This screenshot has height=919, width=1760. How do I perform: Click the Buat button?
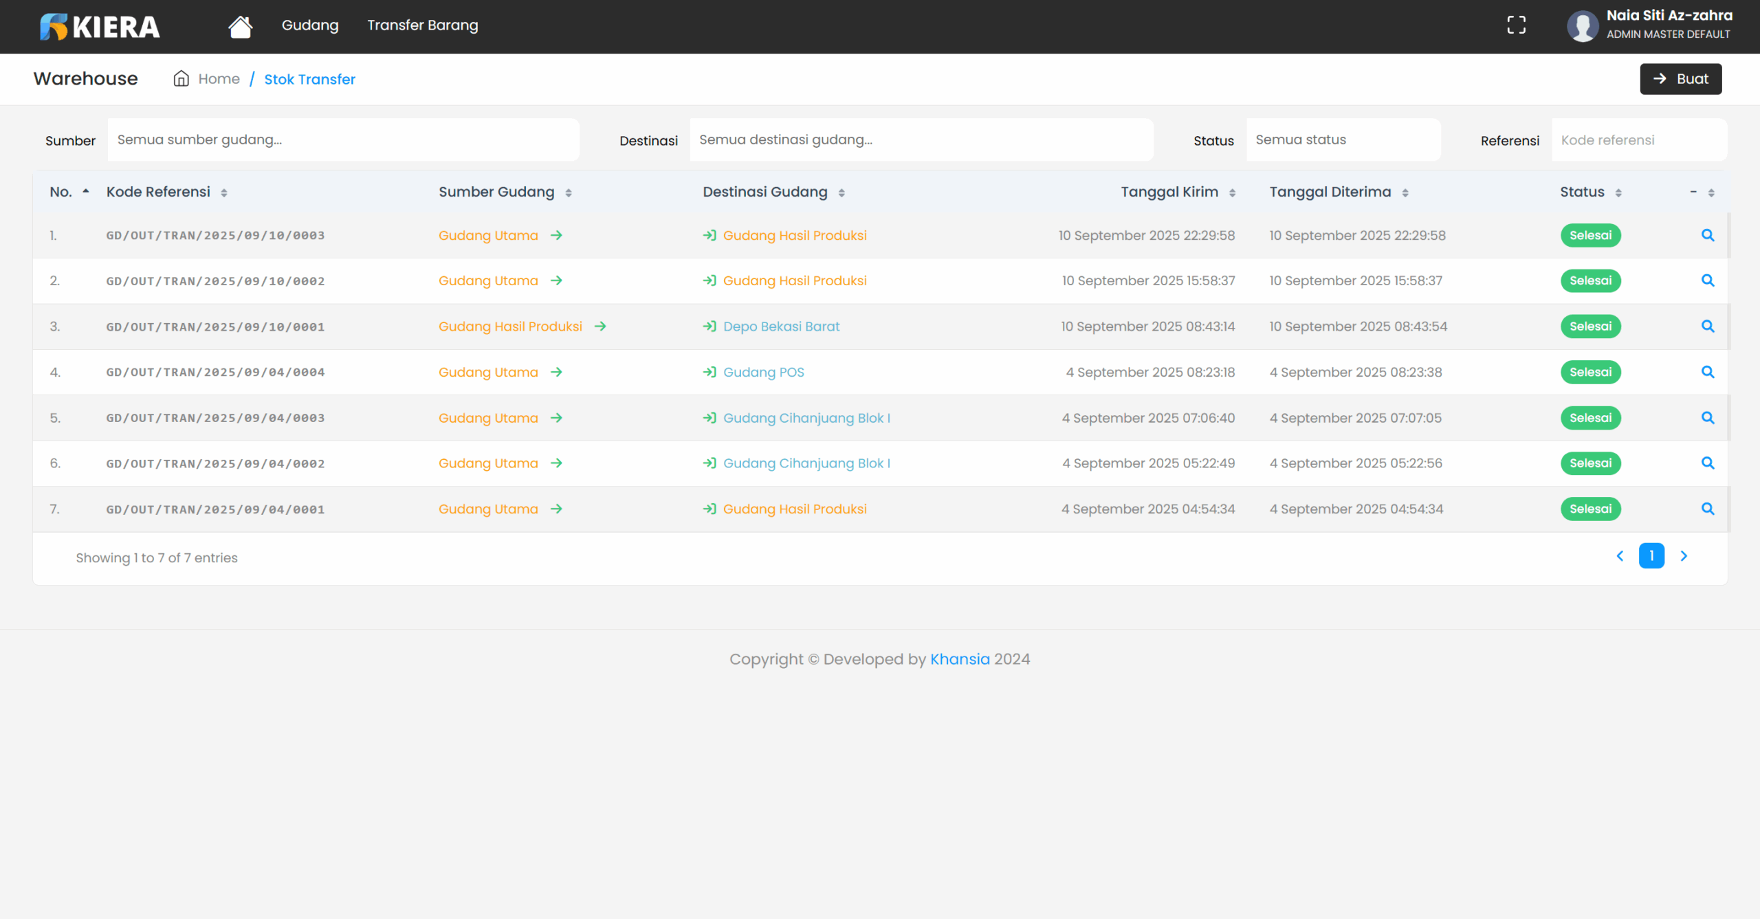pyautogui.click(x=1680, y=79)
